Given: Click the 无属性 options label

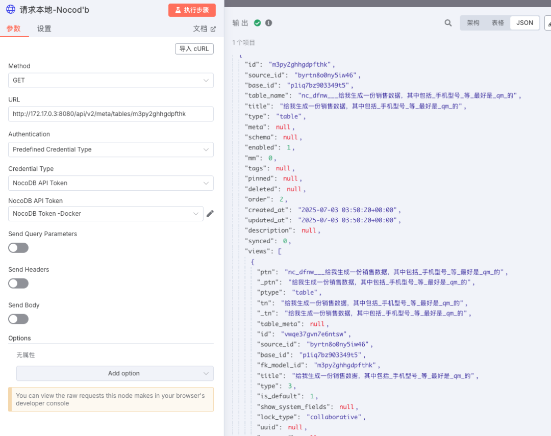Looking at the screenshot, I should pos(26,355).
